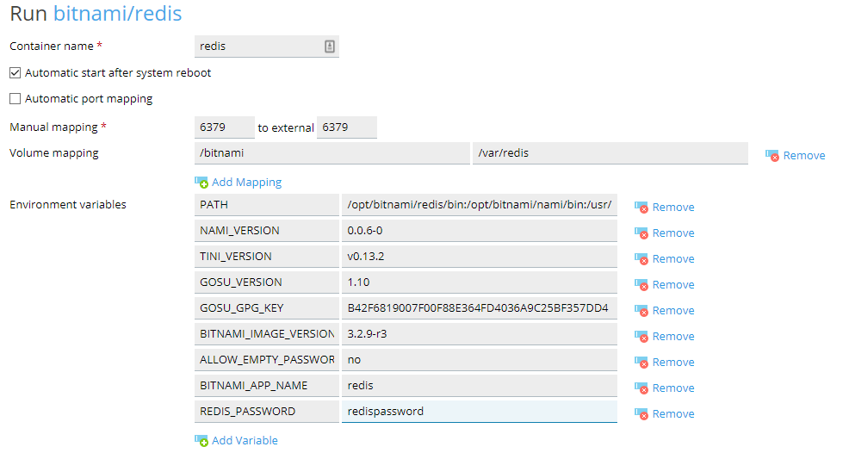Remove the NAMI_VERSION environment variable

(x=672, y=233)
